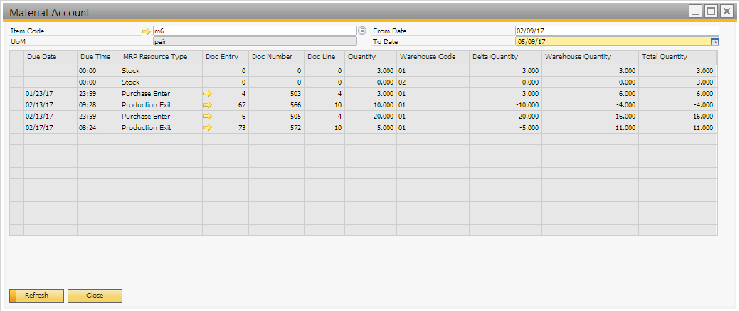Focus the To Date field

[612, 41]
